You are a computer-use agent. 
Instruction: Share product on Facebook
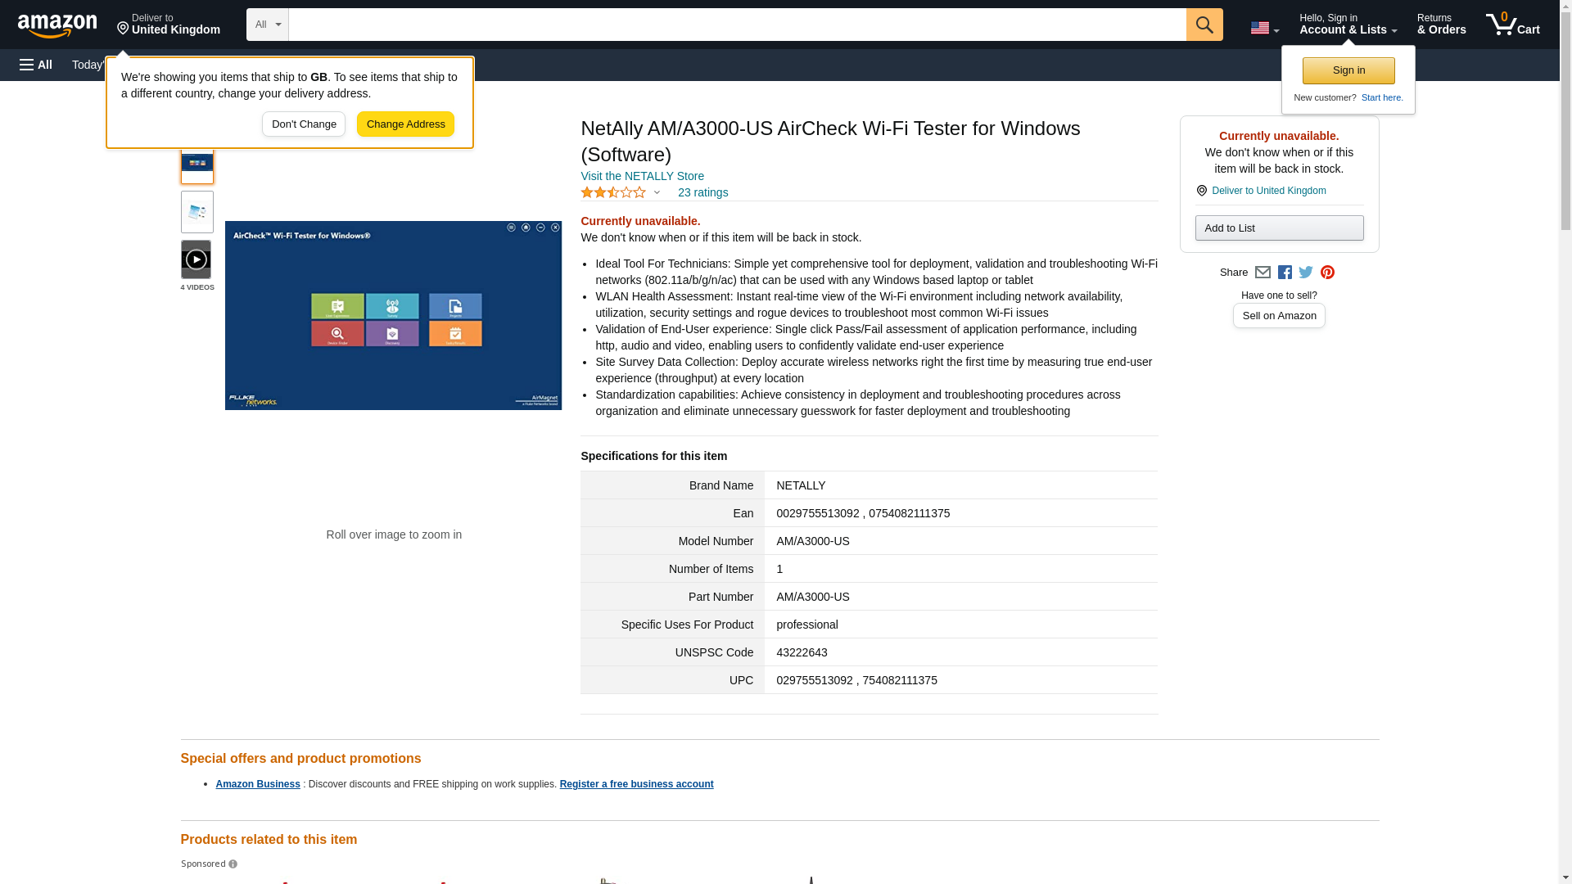(x=1285, y=273)
